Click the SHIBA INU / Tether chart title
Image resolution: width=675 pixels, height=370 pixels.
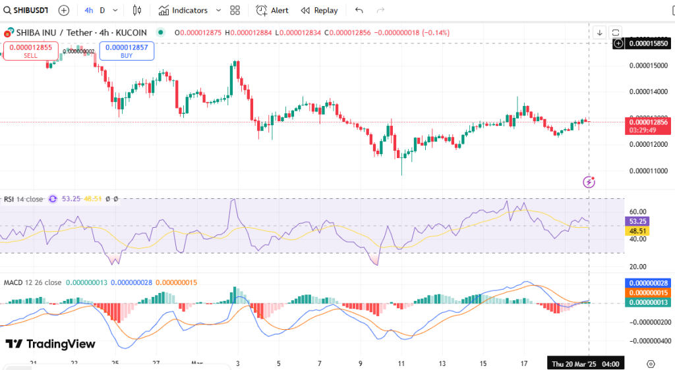81,32
